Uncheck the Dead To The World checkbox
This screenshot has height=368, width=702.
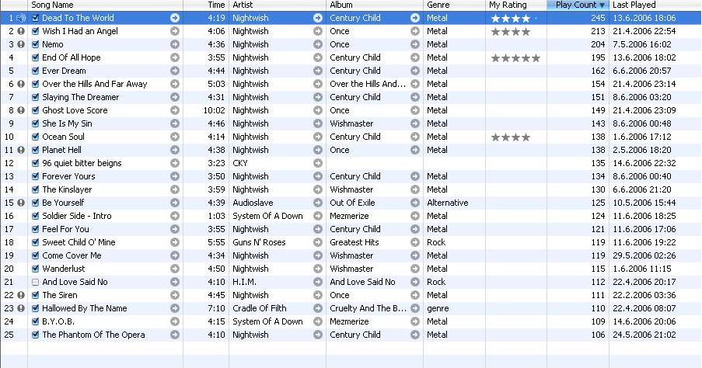35,19
